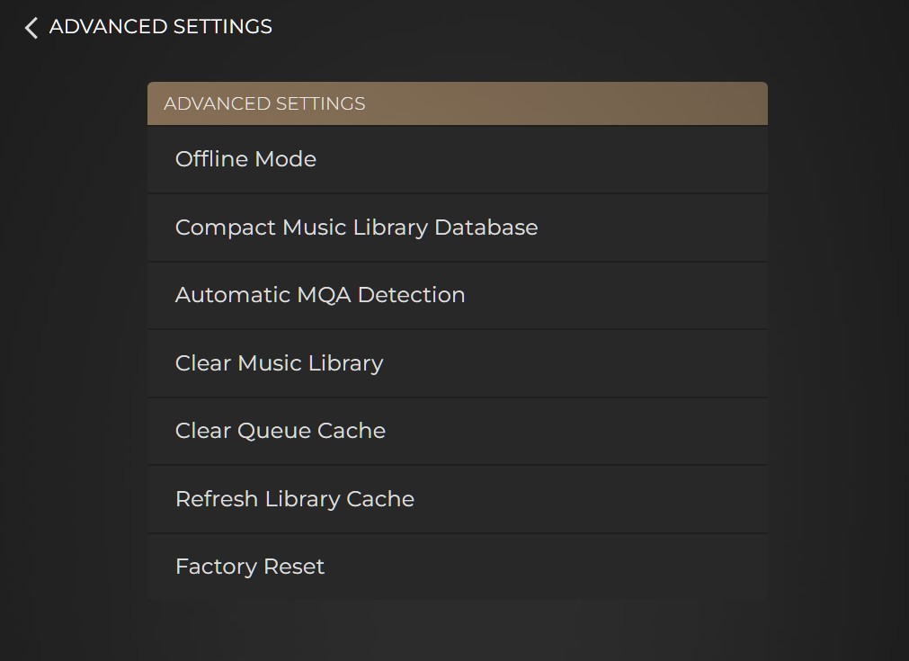
Task: Toggle Offline Mode from the settings list
Action: [457, 159]
